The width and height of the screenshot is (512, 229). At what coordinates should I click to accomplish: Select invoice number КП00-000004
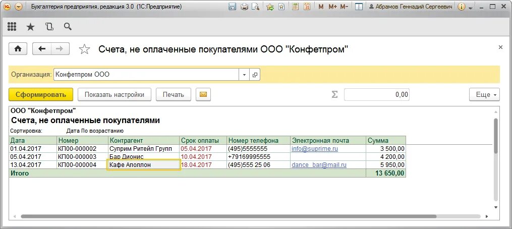(77, 165)
